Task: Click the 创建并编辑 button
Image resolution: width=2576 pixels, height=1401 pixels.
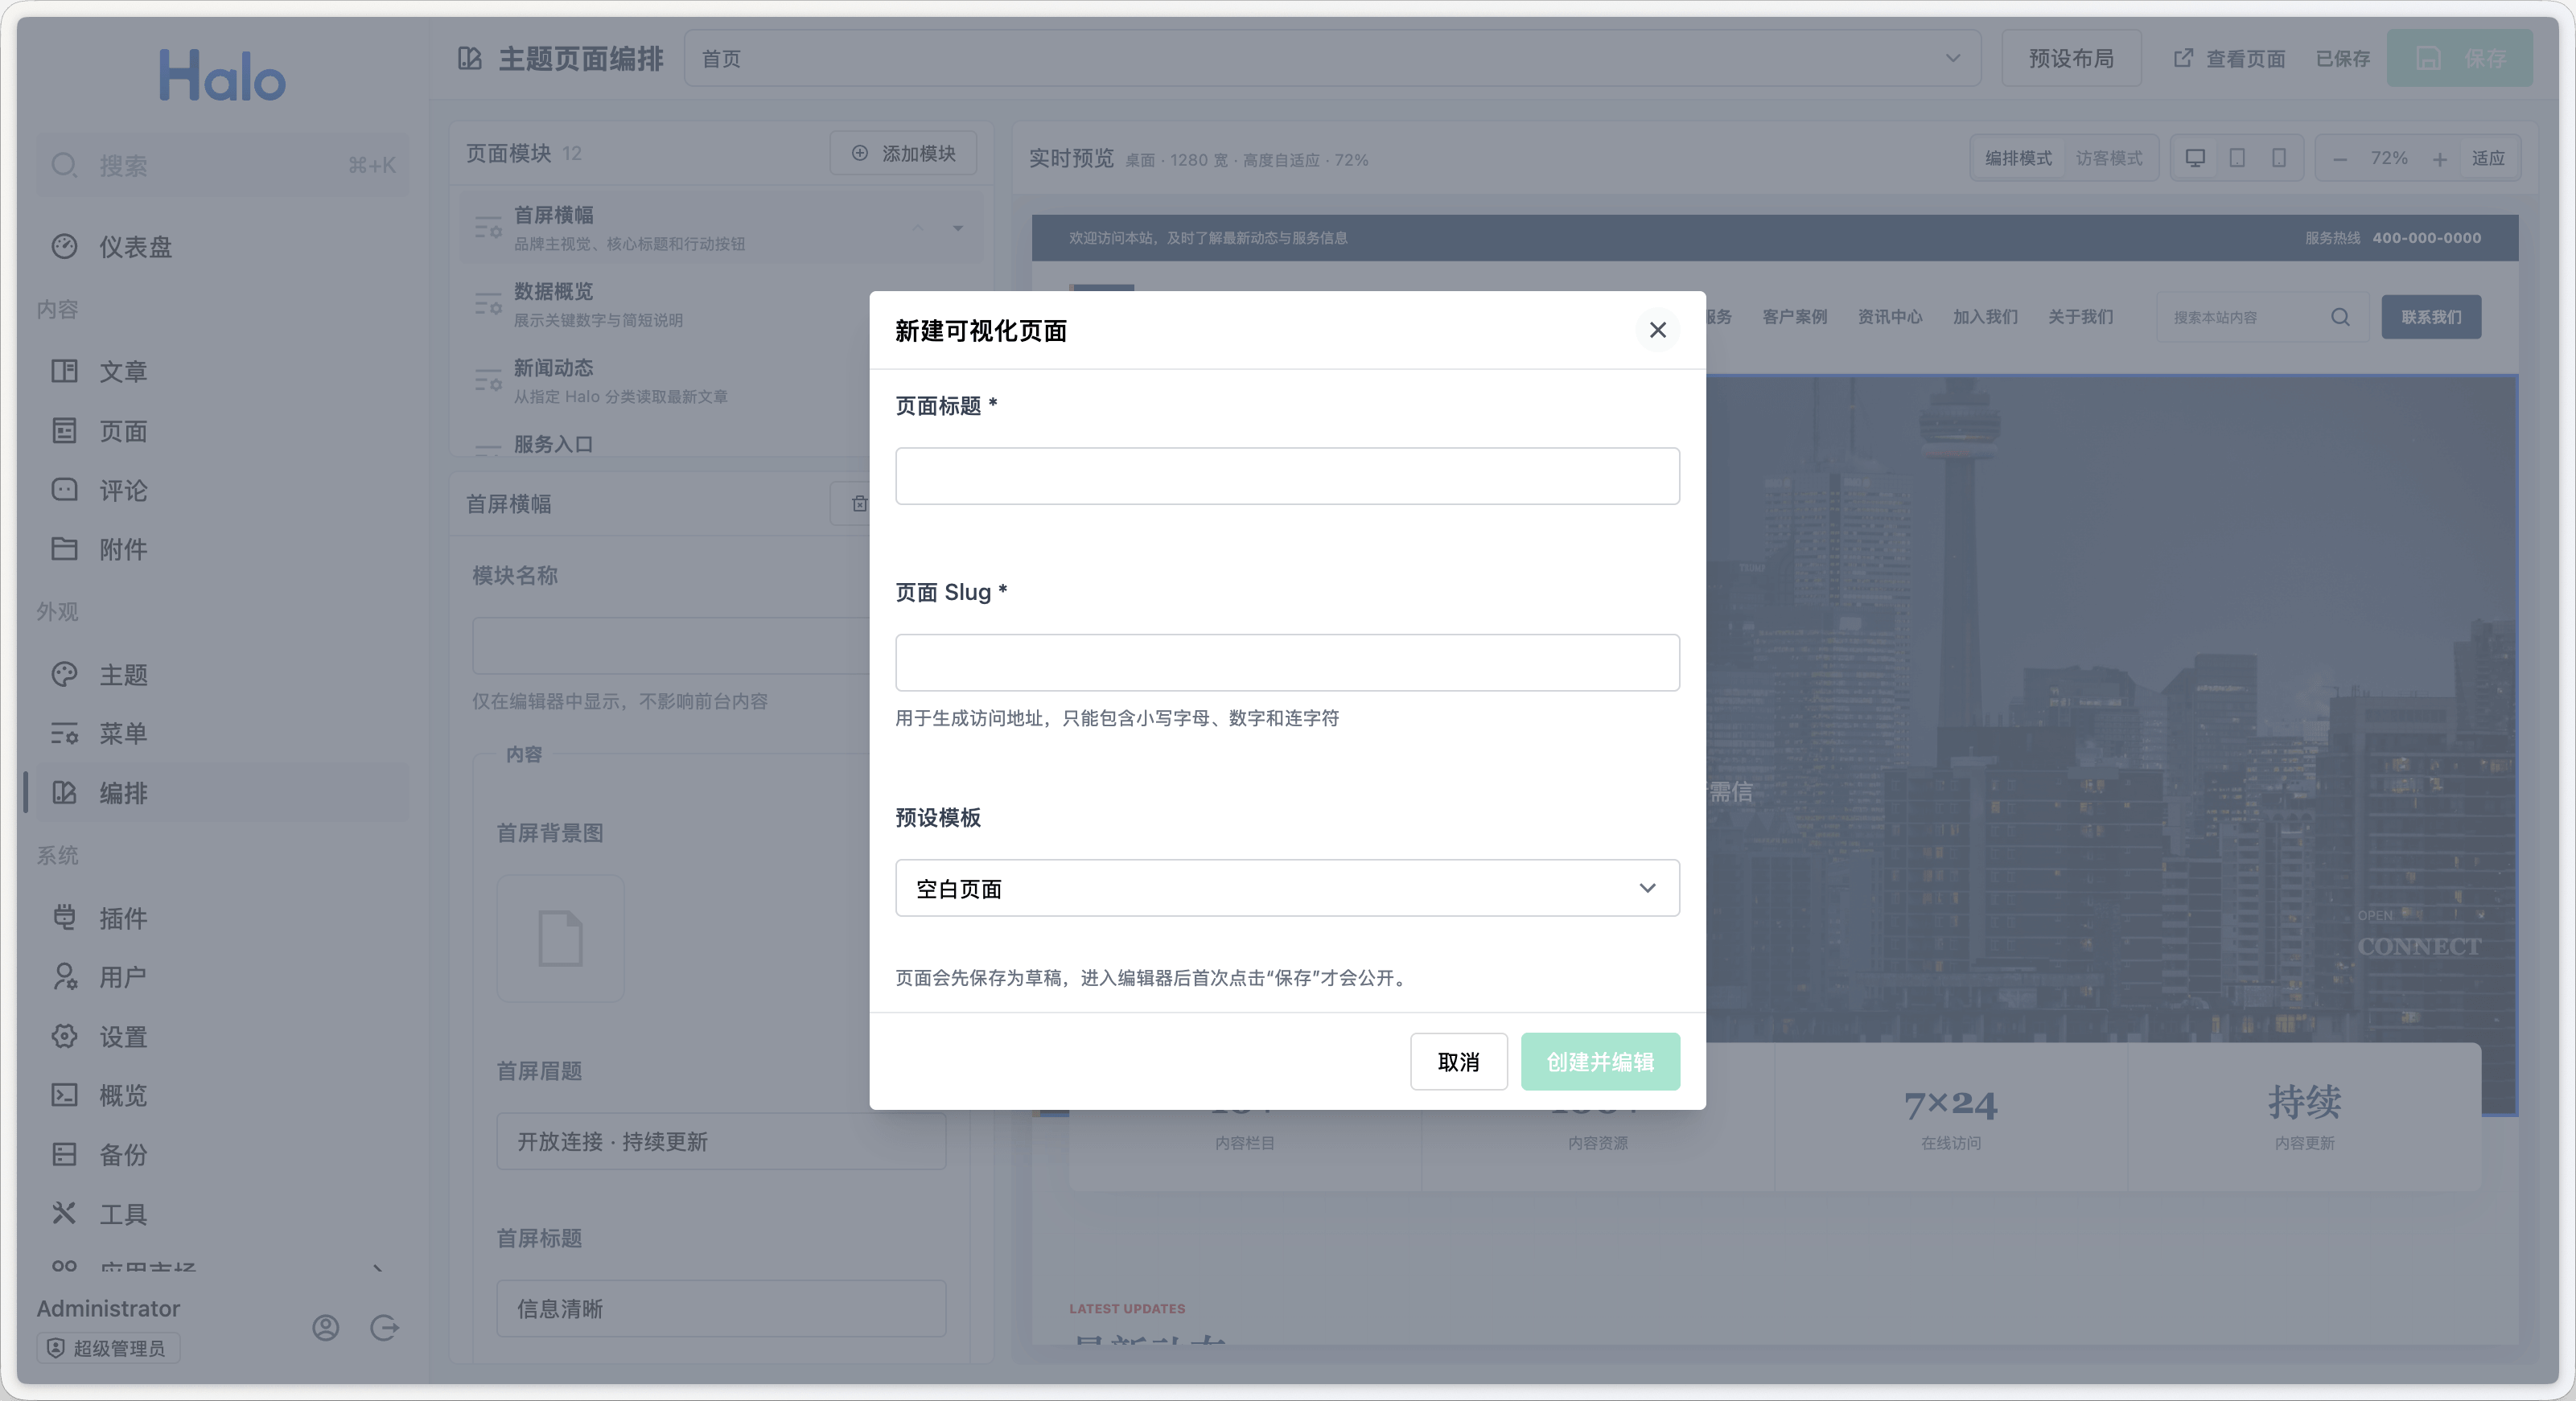Action: pyautogui.click(x=1600, y=1061)
